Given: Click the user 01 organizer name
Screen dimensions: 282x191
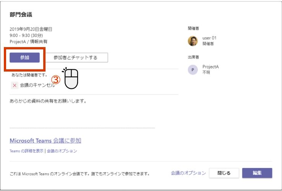Looking at the screenshot, I should [x=209, y=38].
